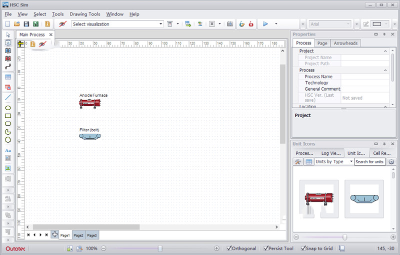
Task: Go to the last page with navigation arrow
Action: (46, 235)
